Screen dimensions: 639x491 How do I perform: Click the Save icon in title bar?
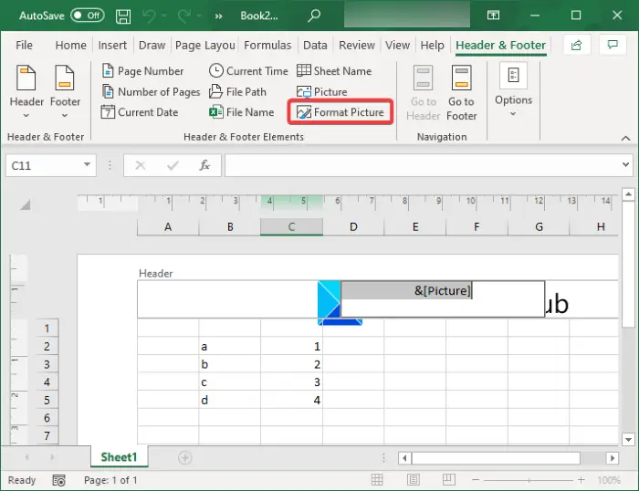123,16
